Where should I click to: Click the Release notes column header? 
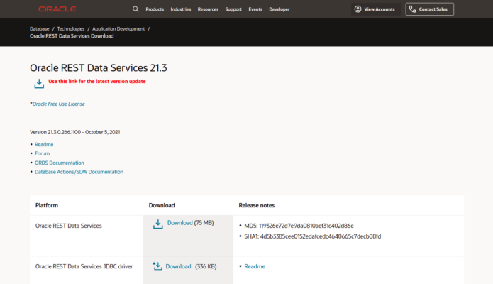tap(257, 205)
